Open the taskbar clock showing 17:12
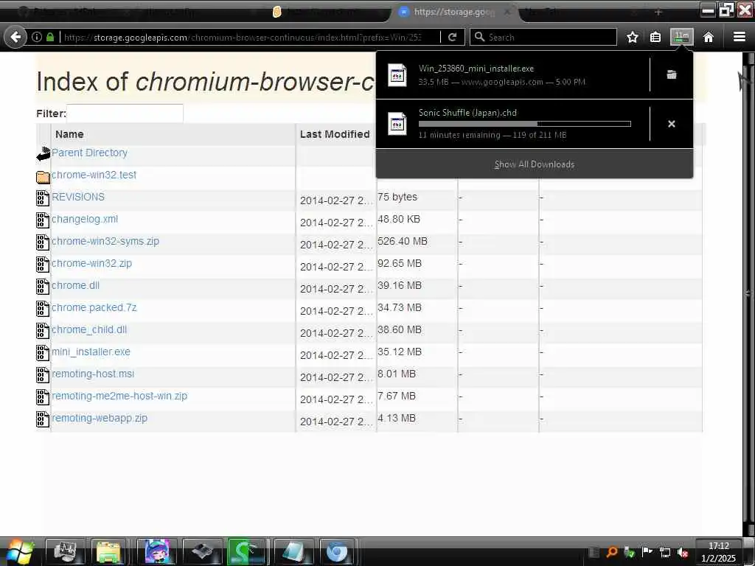Screen dimensions: 755x566 click(x=718, y=552)
